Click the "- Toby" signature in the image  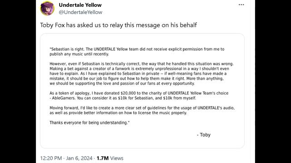pos(204,135)
